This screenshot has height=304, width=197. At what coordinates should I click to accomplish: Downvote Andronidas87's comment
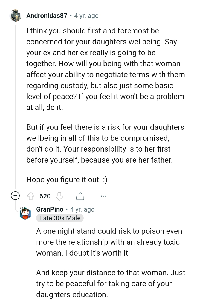pos(59,196)
